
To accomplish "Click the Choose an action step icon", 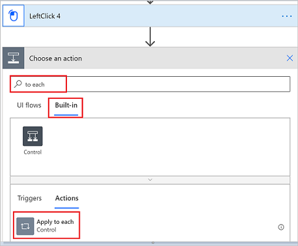I will coord(14,58).
